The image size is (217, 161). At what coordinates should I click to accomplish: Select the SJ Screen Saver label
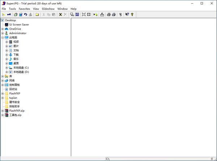coord(19,25)
